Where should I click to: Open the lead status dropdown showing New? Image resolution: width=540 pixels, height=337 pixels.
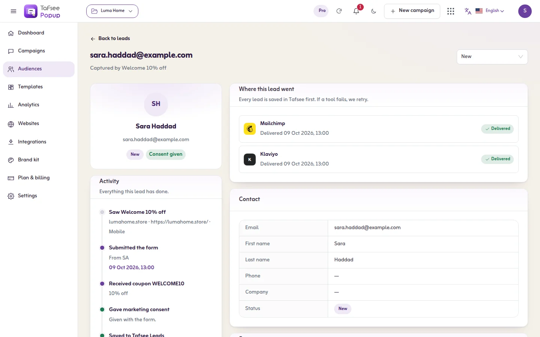click(x=492, y=57)
